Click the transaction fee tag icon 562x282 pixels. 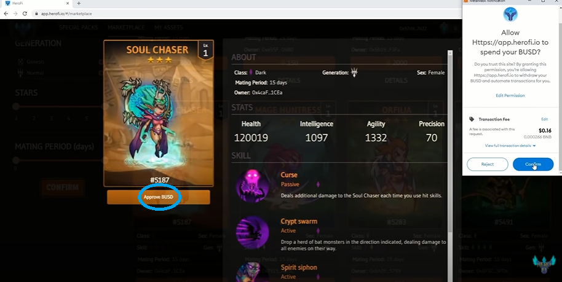pos(472,119)
